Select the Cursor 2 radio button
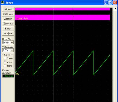The height and width of the screenshot is (102, 118). [5, 62]
